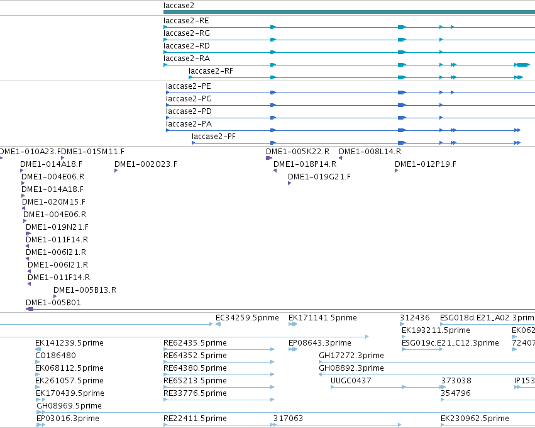Choose CDS laccase2-PF
535x428 pixels.
pos(213,137)
